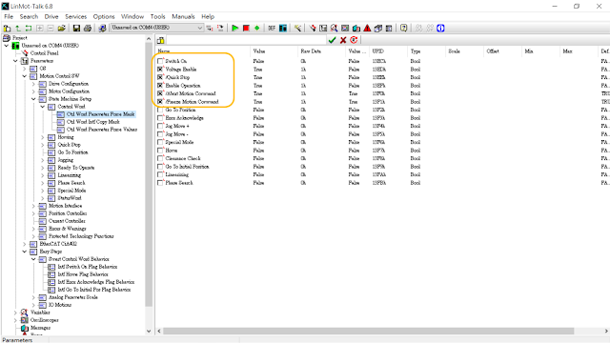This screenshot has height=343, width=610.
Task: Click the Name column header
Action: tap(203, 51)
